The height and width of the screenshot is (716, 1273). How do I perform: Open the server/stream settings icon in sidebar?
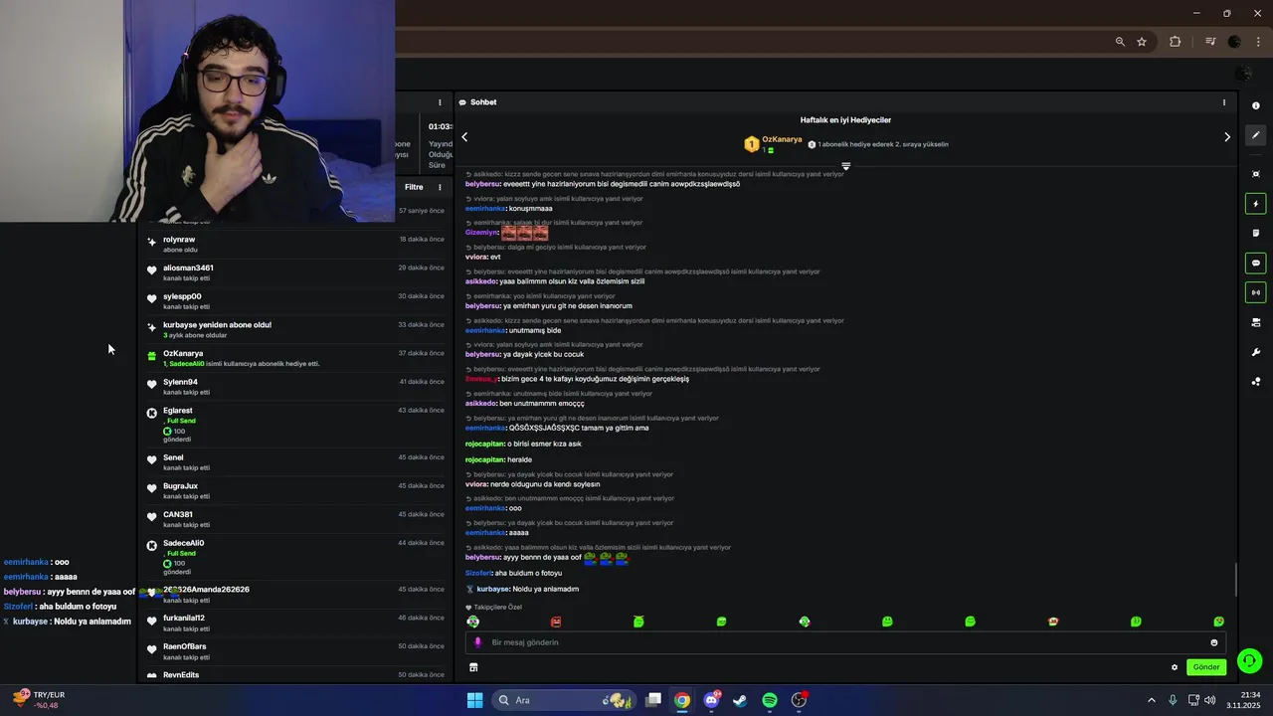tap(1255, 322)
